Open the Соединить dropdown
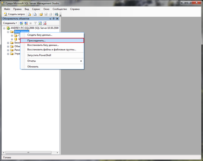Image resolution: width=203 pixels, height=161 pixels. point(10,23)
